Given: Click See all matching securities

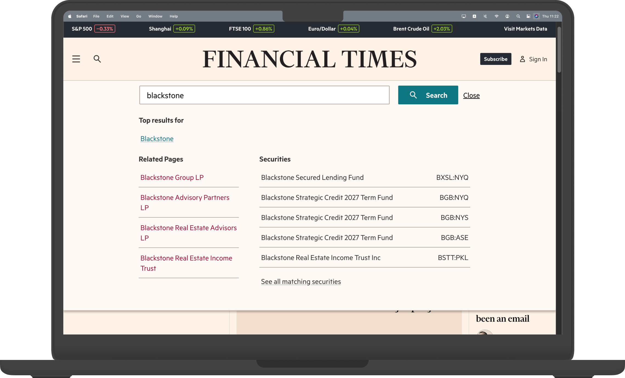Looking at the screenshot, I should click(301, 282).
